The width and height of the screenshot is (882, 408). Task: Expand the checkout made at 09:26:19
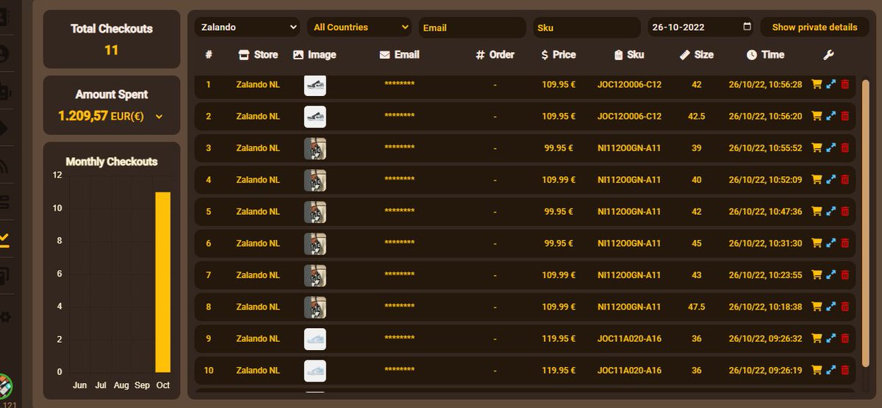coord(831,371)
